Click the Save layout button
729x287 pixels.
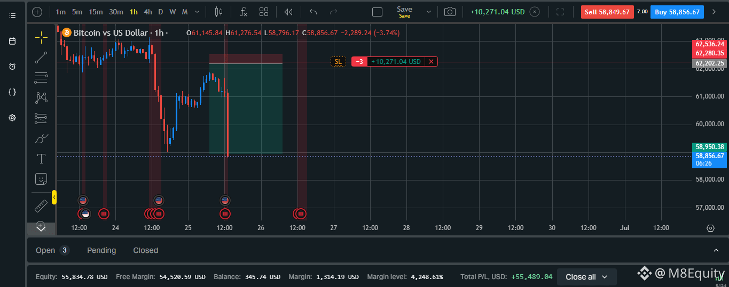(x=404, y=12)
